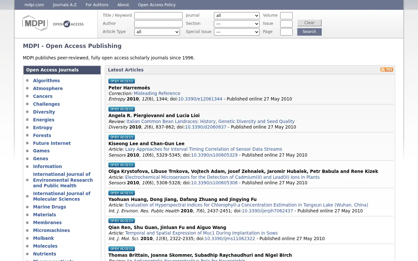Open Lazy Approaches for Interval Timing article
The image size is (418, 261).
[203, 149]
